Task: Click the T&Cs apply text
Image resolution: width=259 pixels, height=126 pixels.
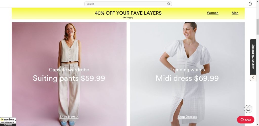Action: coord(128,18)
